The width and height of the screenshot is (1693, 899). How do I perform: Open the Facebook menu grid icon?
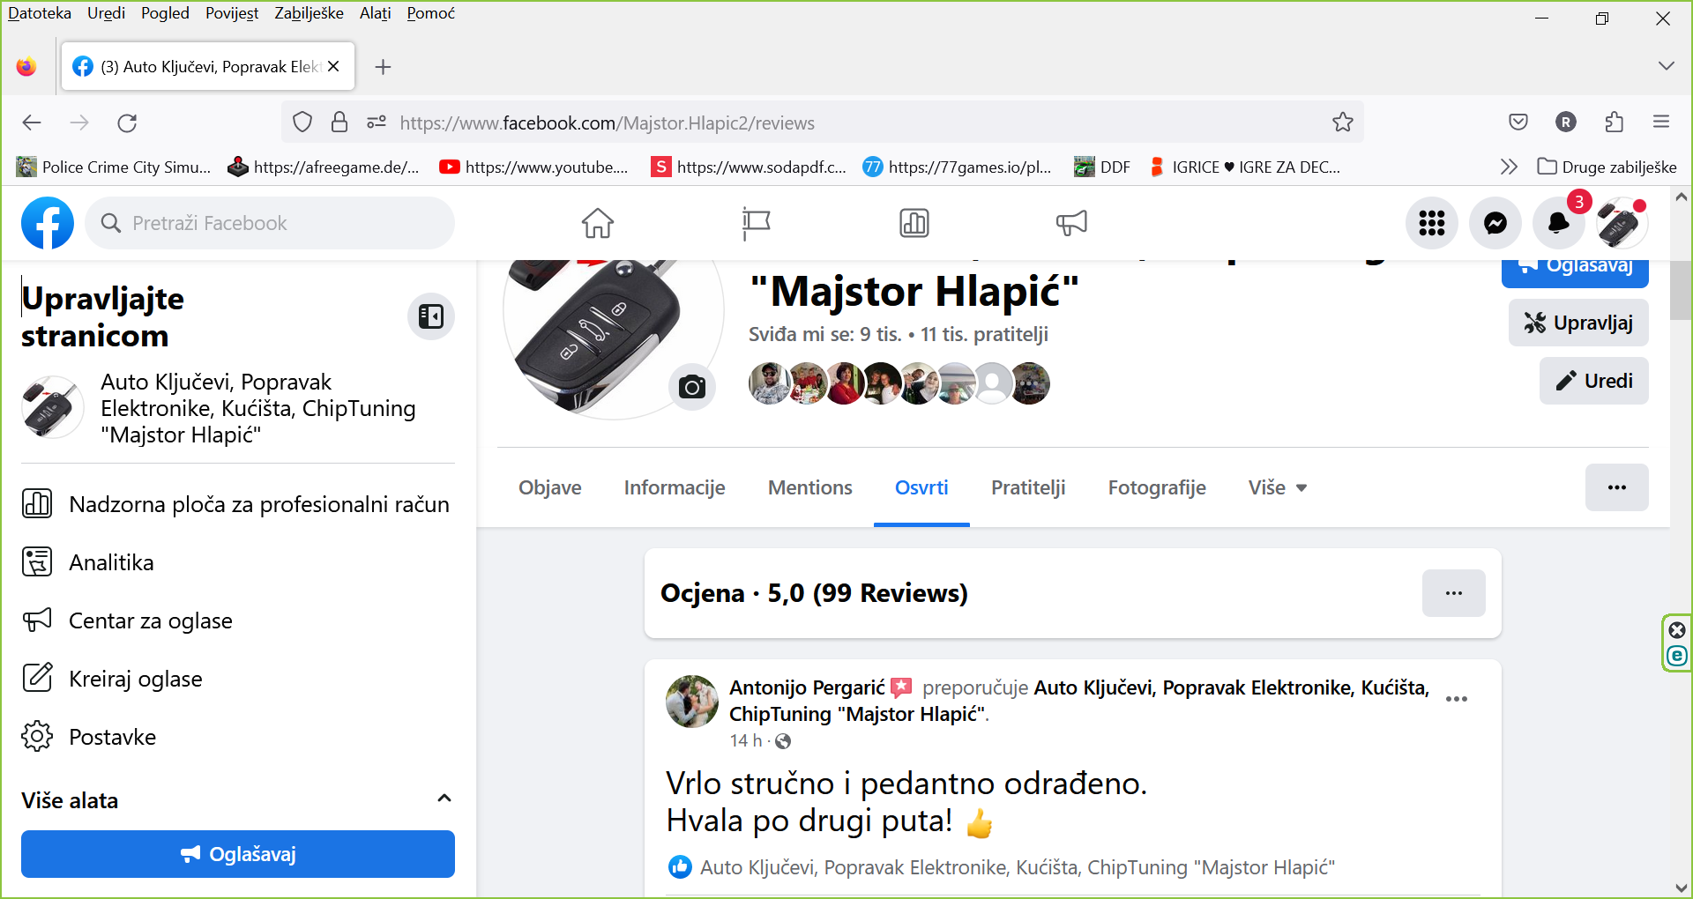click(1432, 223)
